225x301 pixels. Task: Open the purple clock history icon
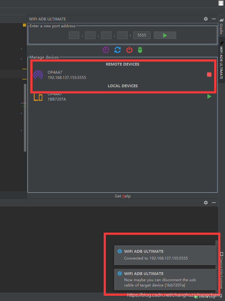click(106, 50)
